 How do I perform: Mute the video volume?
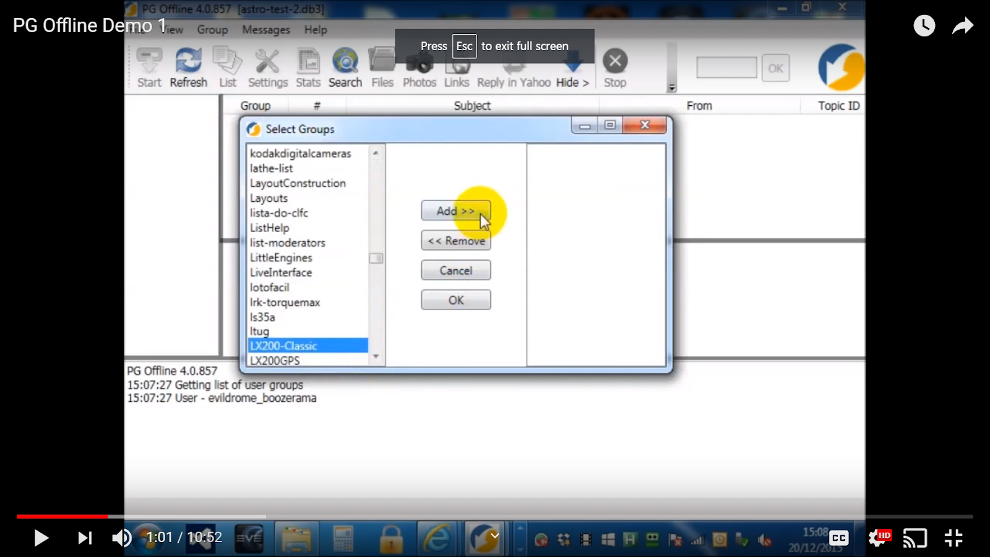tap(122, 538)
